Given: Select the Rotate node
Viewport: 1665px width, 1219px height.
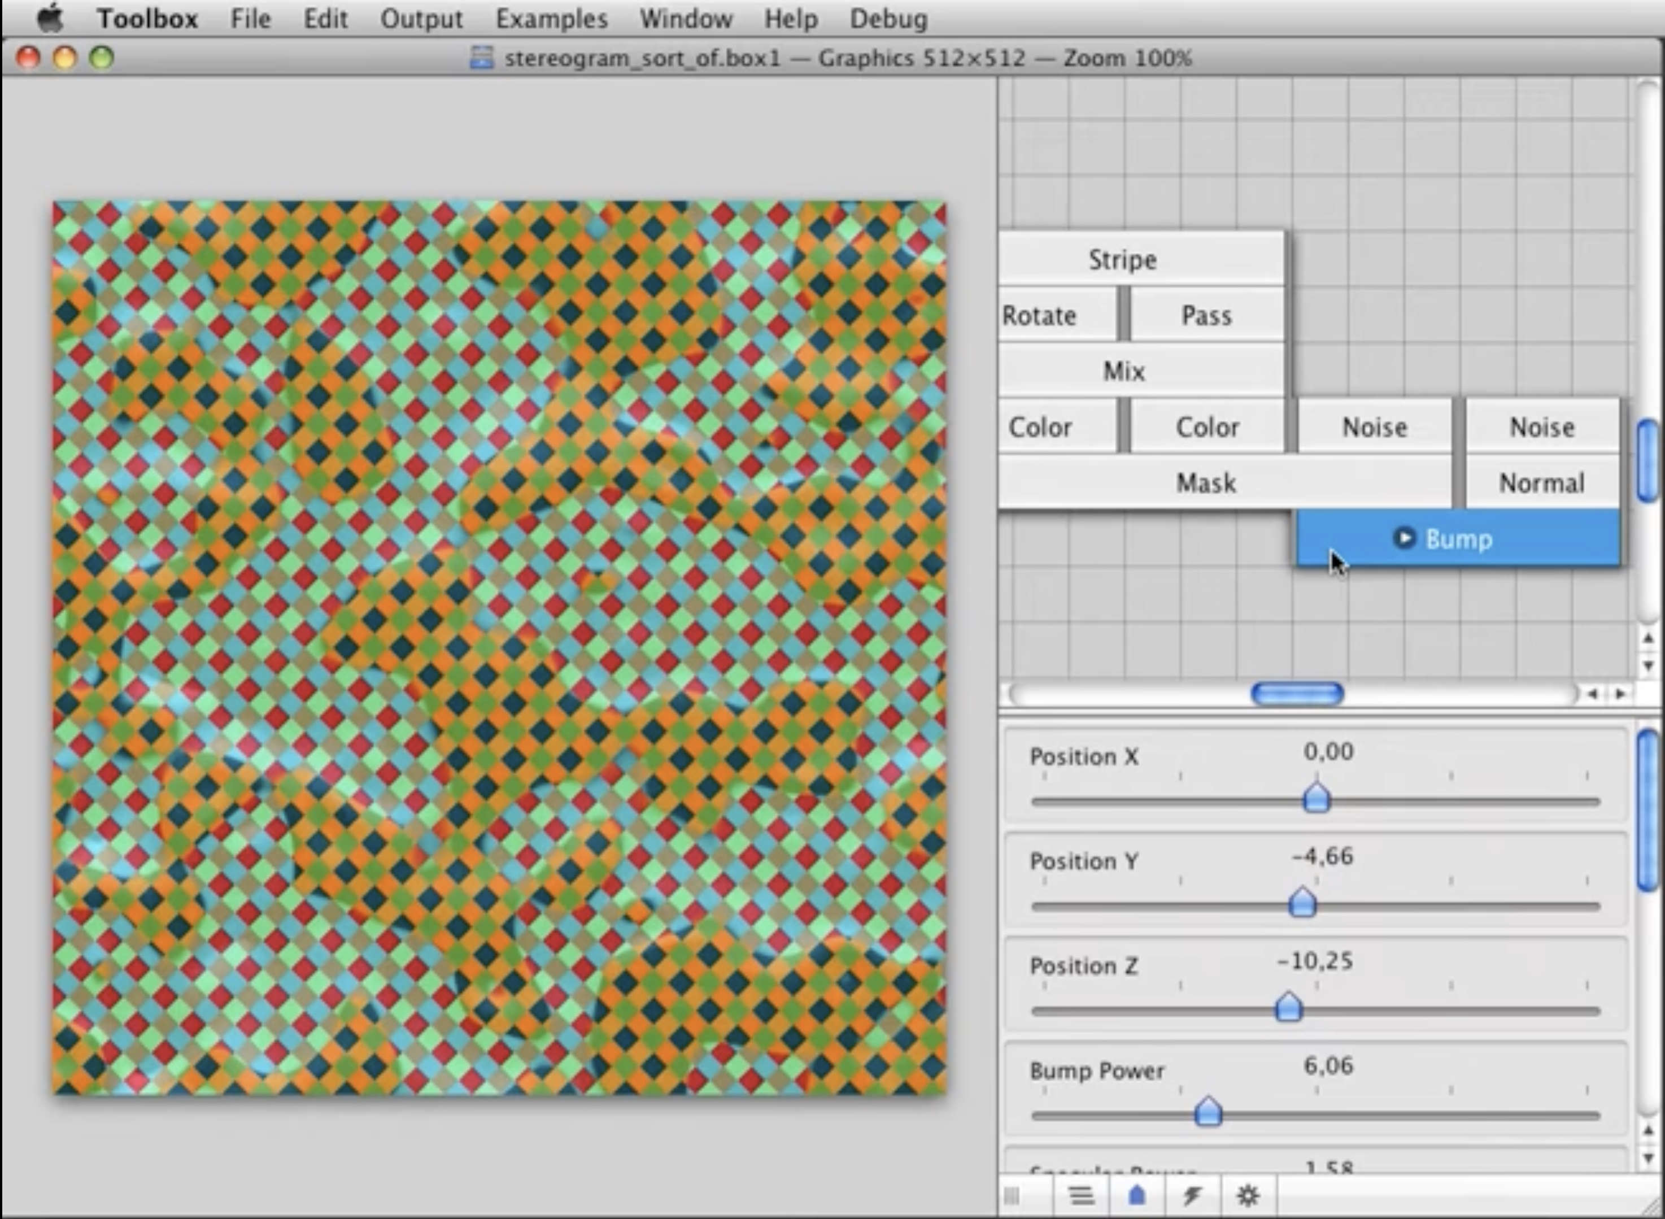Looking at the screenshot, I should [x=1039, y=315].
